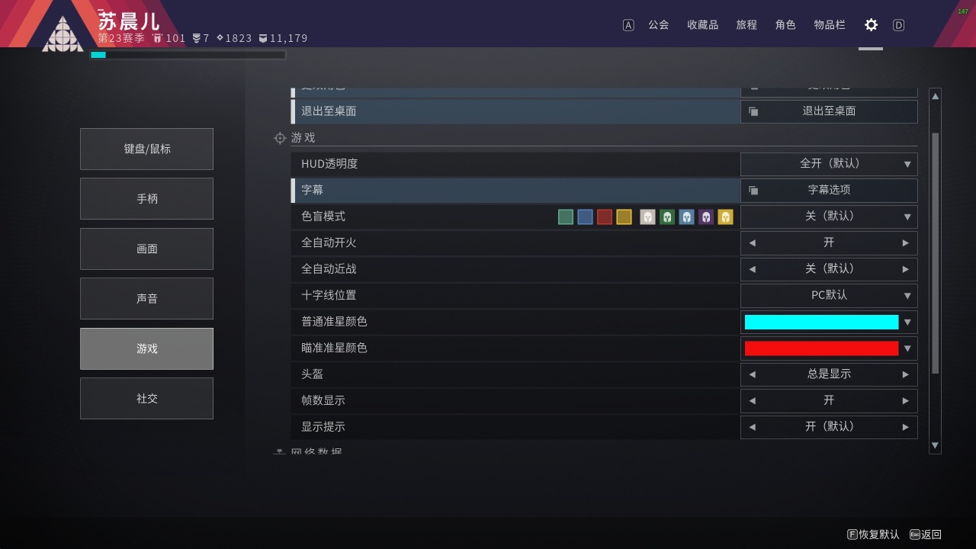Click the yellow helmet rarity preview icon
The height and width of the screenshot is (549, 976).
pyautogui.click(x=725, y=217)
